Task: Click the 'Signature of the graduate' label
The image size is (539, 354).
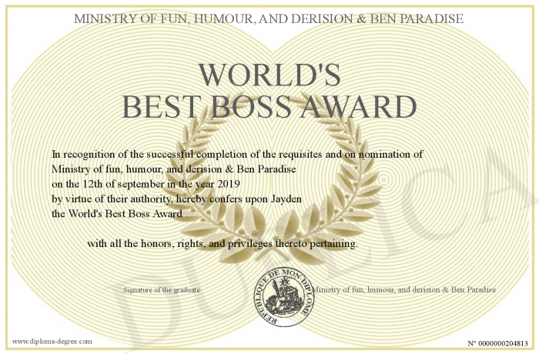Action: click(x=162, y=289)
